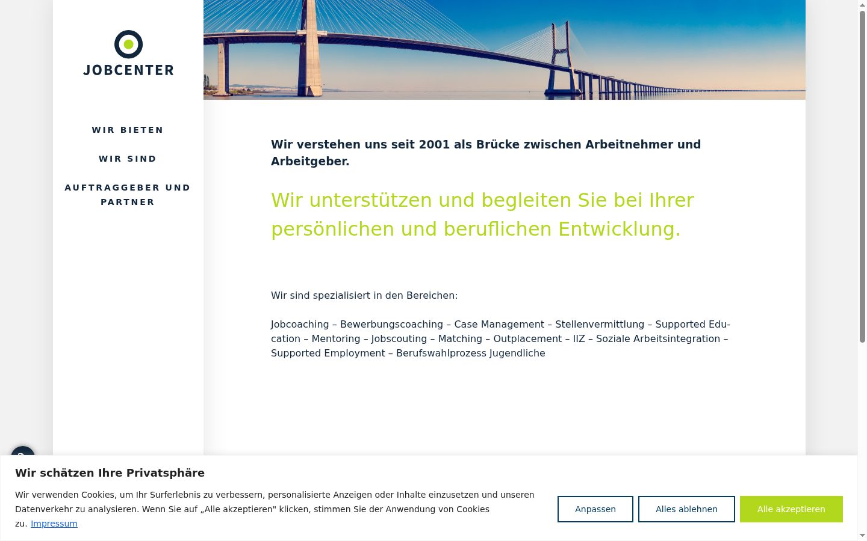Image resolution: width=867 pixels, height=541 pixels.
Task: Click the page vertical scrollbar thumb
Action: [862, 176]
